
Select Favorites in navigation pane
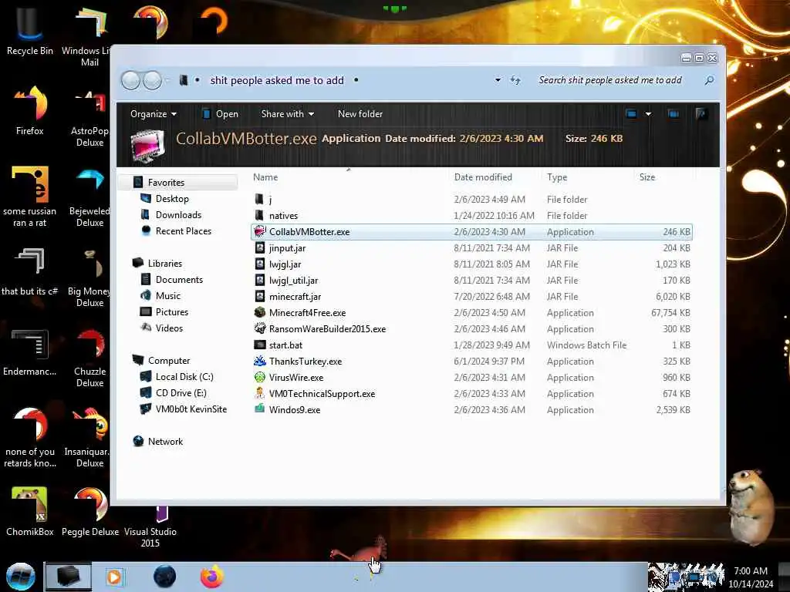click(x=166, y=182)
